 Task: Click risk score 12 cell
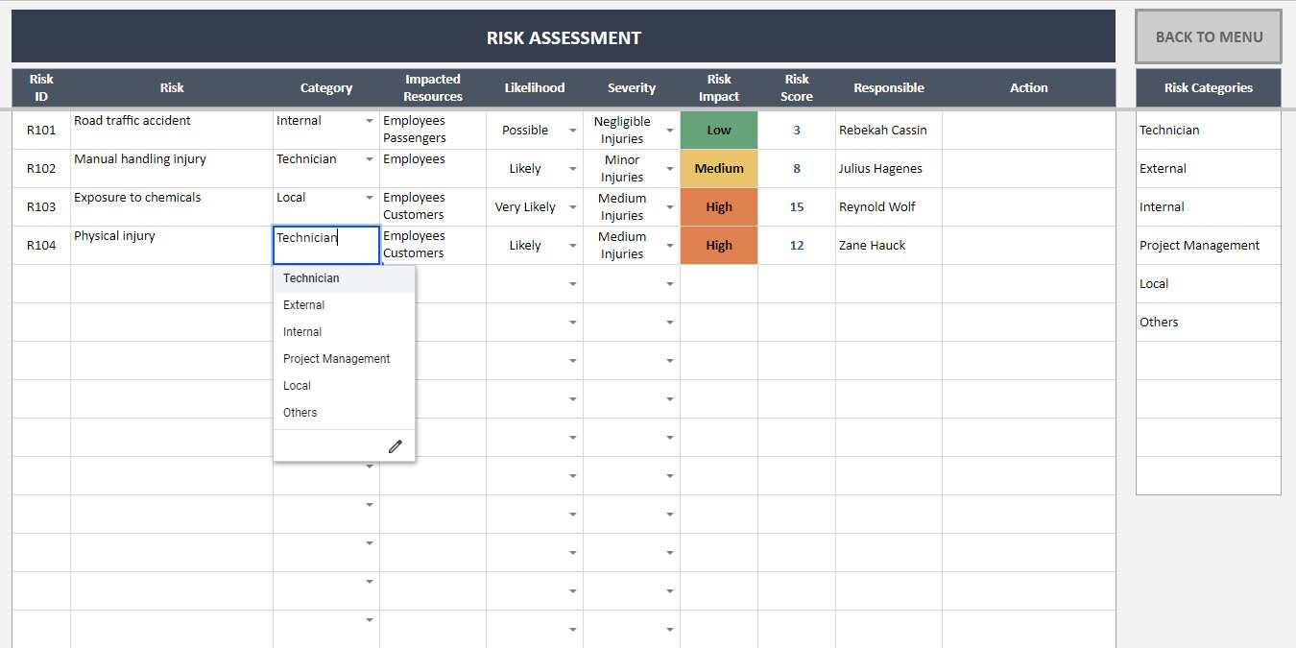pos(797,246)
